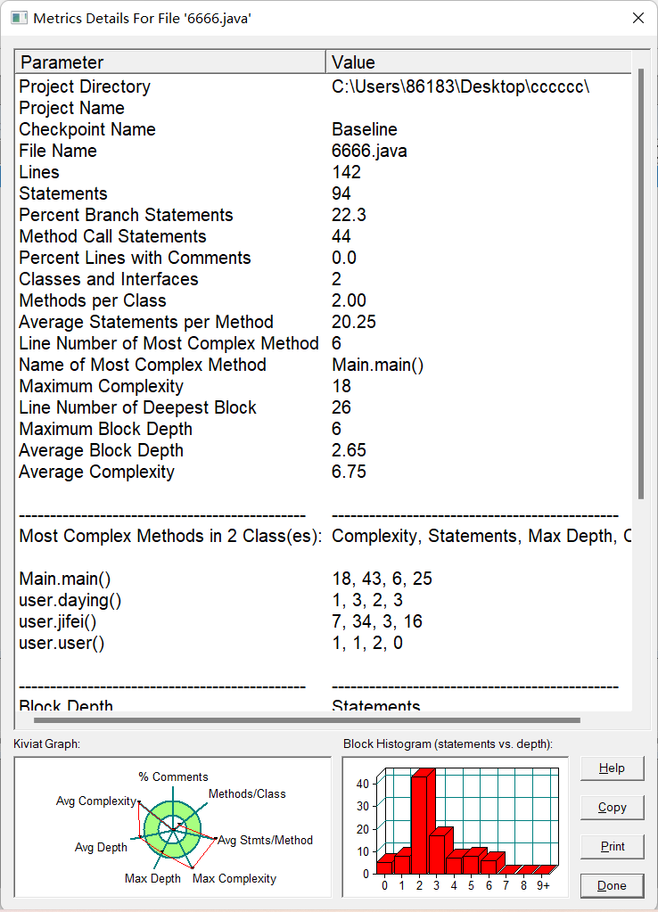Copy the metrics details to clipboard
Screen dimensions: 658x912
click(612, 808)
